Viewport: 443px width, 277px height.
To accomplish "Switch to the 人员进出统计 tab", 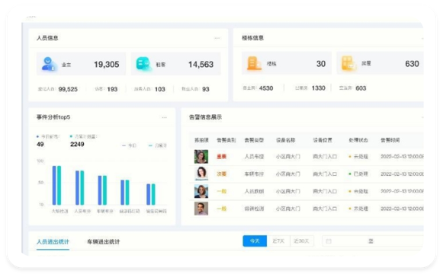I will (x=53, y=242).
